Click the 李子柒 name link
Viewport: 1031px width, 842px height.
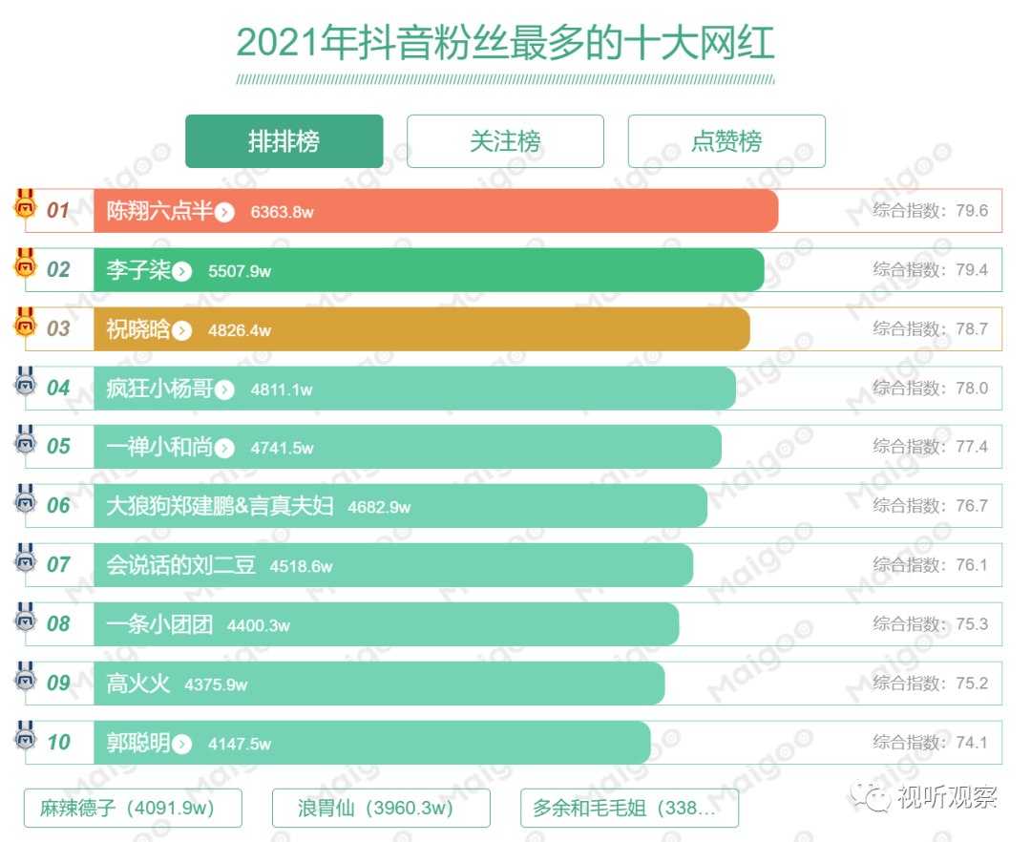pyautogui.click(x=138, y=270)
